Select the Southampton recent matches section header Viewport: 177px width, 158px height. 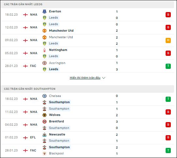(x=87, y=89)
